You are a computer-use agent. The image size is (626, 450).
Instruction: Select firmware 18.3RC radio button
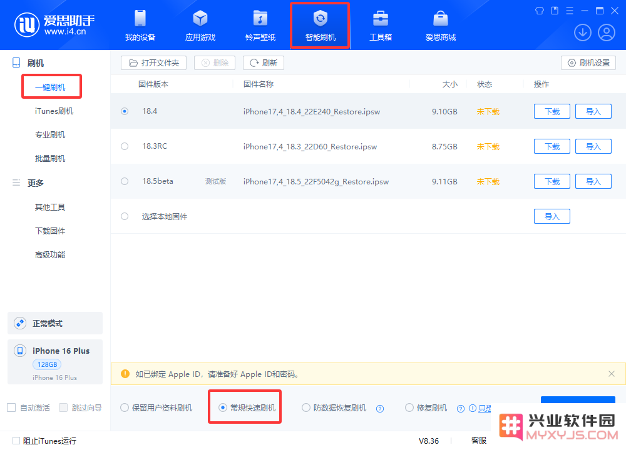tap(125, 146)
